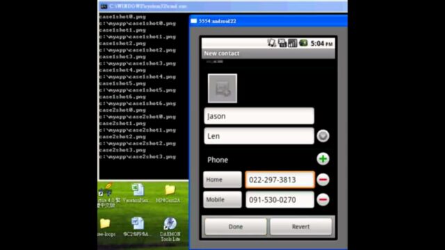Click c:\myapp\case1shot6.png line in command prompt
The height and width of the screenshot is (250, 445).
pyautogui.click(x=138, y=103)
